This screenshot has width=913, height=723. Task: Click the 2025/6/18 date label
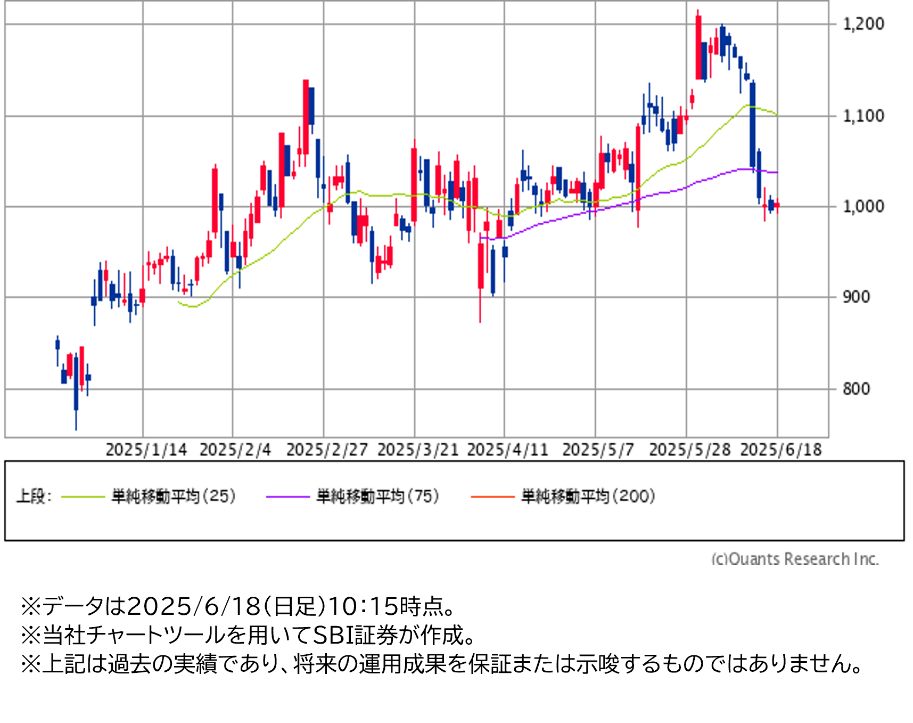coord(780,450)
